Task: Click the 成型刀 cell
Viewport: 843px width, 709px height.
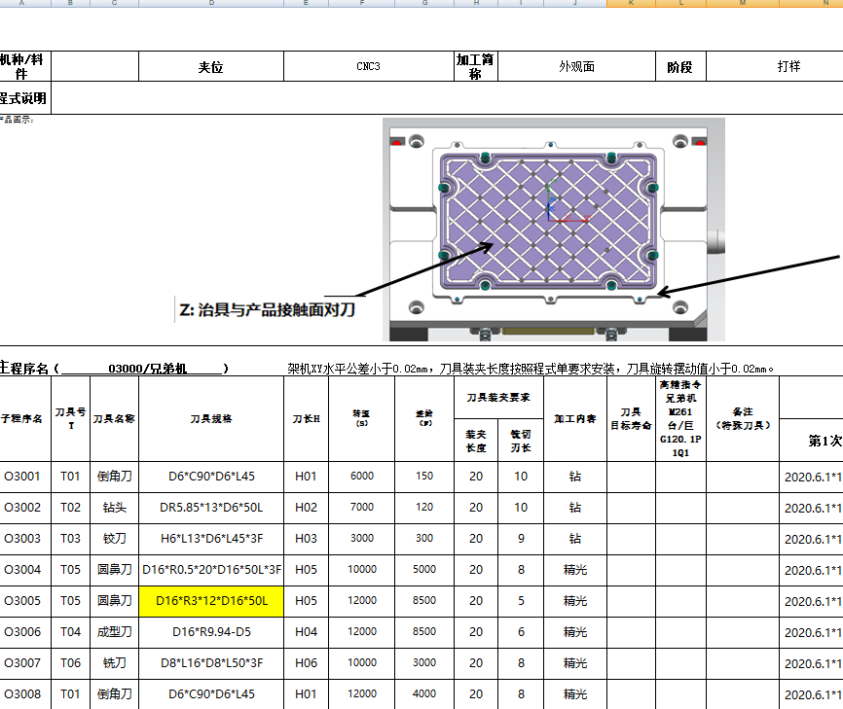Action: coord(115,632)
